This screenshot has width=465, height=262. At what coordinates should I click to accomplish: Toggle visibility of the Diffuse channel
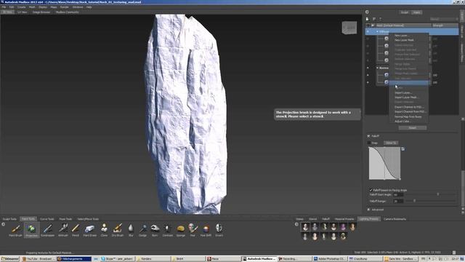click(x=368, y=31)
